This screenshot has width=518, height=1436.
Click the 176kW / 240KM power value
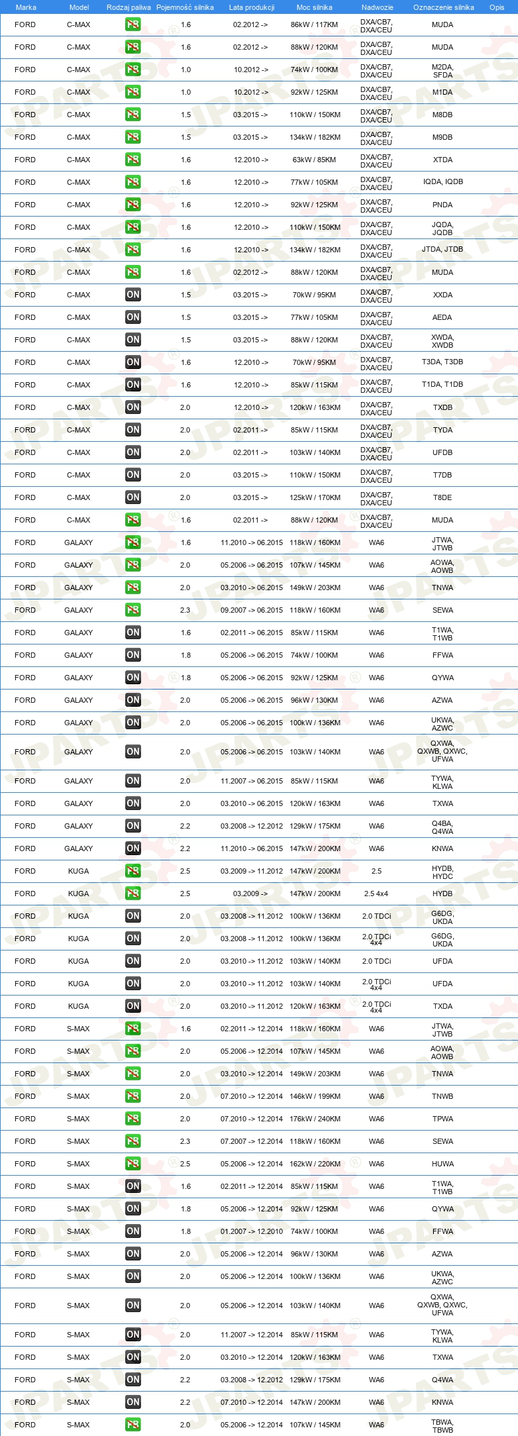[x=315, y=1119]
